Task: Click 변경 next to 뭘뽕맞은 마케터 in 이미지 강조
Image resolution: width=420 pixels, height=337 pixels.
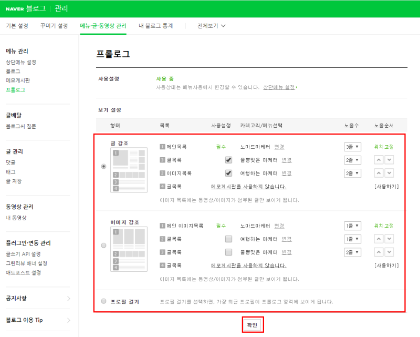Action: (x=287, y=252)
